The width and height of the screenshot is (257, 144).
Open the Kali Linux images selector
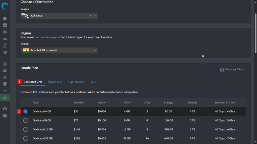(59, 16)
